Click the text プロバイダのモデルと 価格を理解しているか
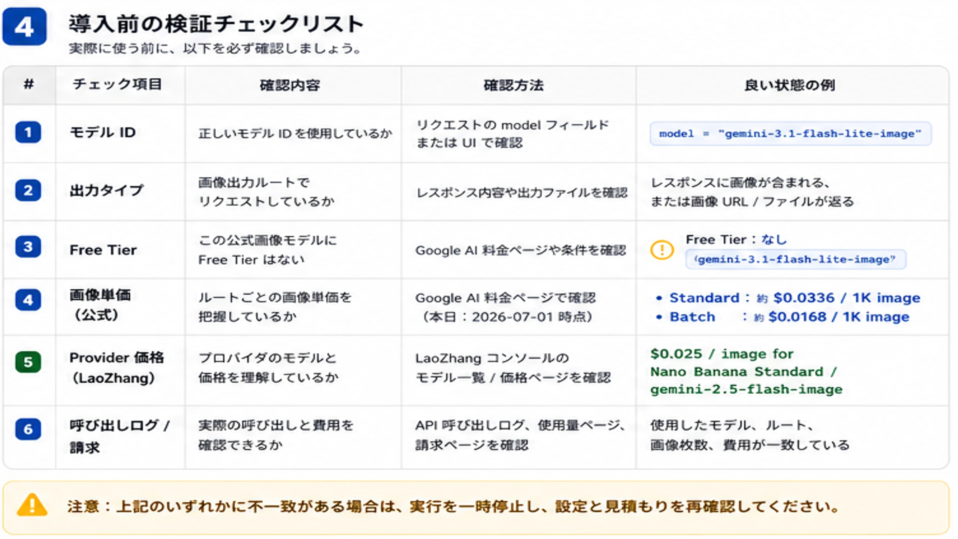This screenshot has height=539, width=958. (268, 368)
